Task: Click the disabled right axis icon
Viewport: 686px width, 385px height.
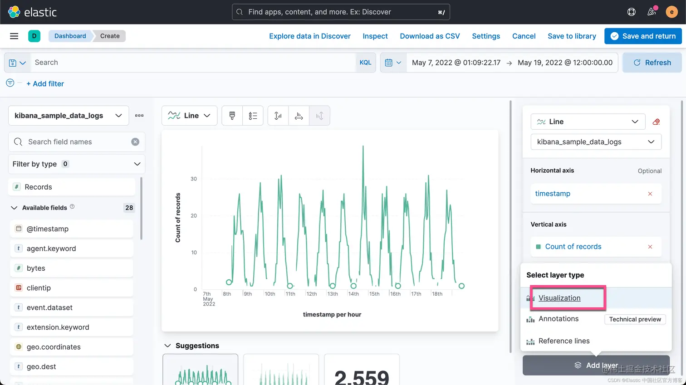Action: coord(319,116)
